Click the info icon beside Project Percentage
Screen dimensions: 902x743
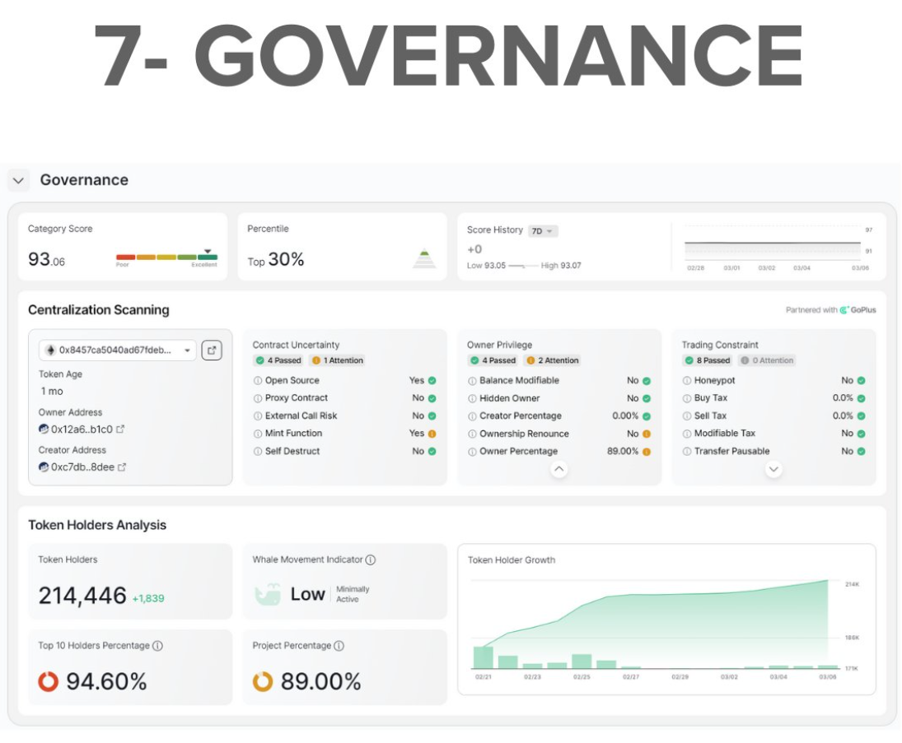point(339,646)
